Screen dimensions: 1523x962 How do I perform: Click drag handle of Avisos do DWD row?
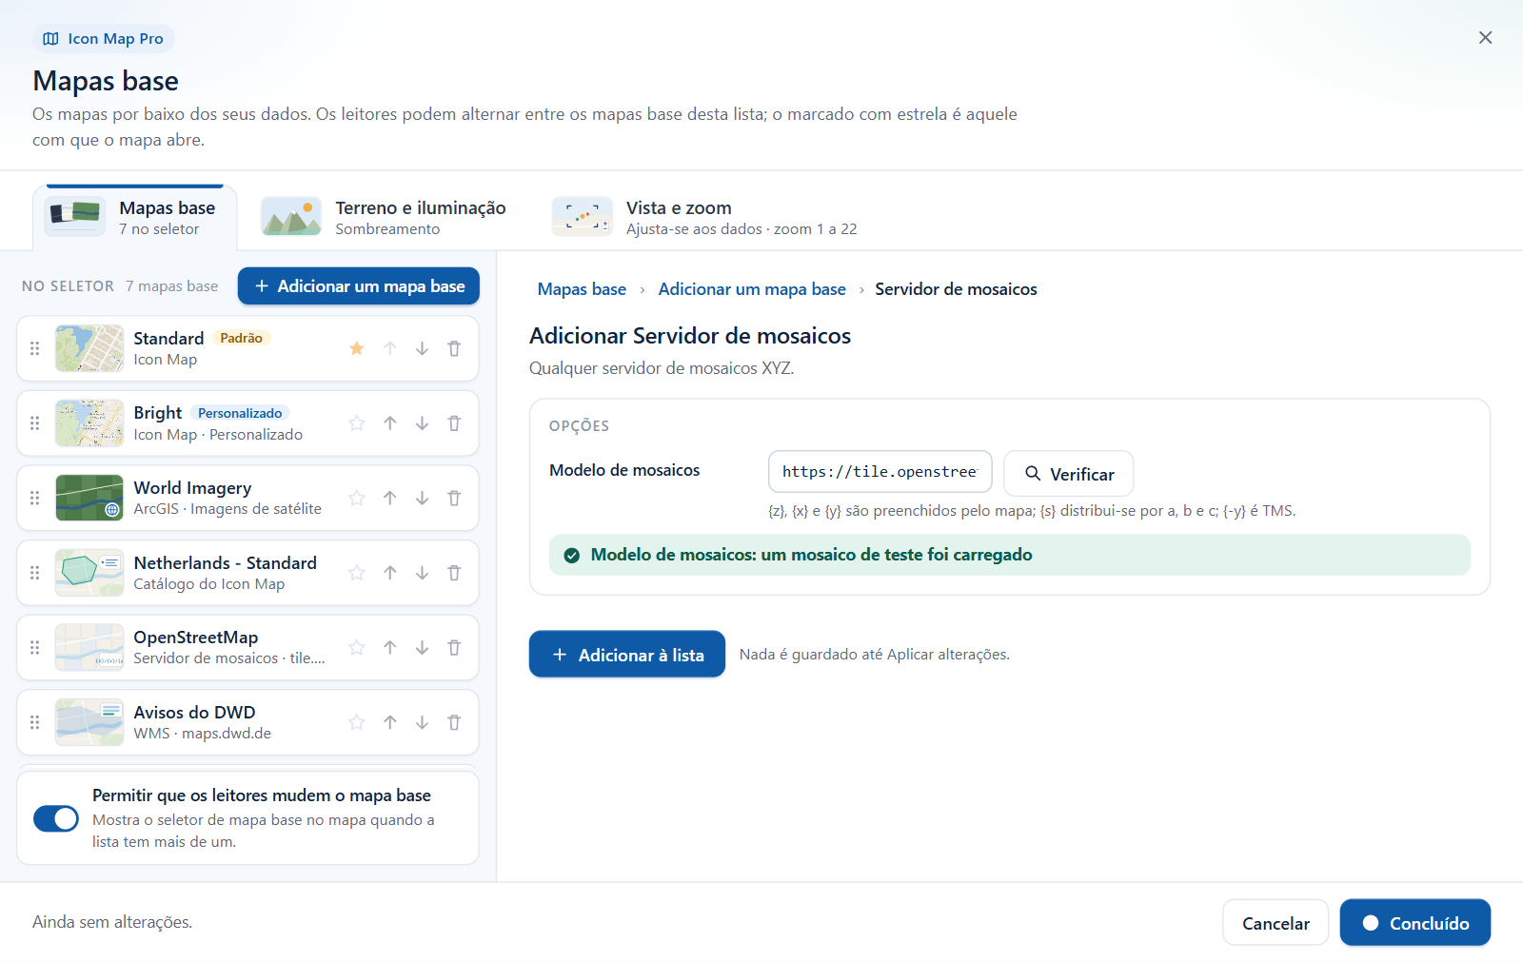tap(35, 722)
